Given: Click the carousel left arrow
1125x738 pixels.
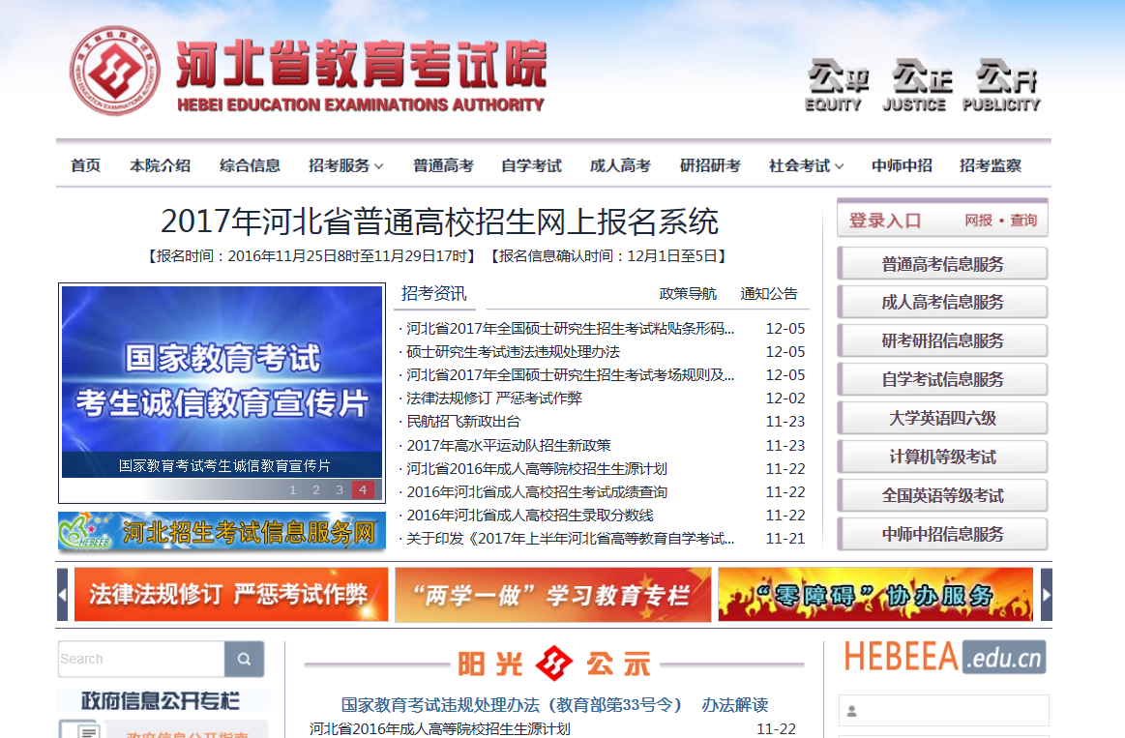Looking at the screenshot, I should (63, 594).
